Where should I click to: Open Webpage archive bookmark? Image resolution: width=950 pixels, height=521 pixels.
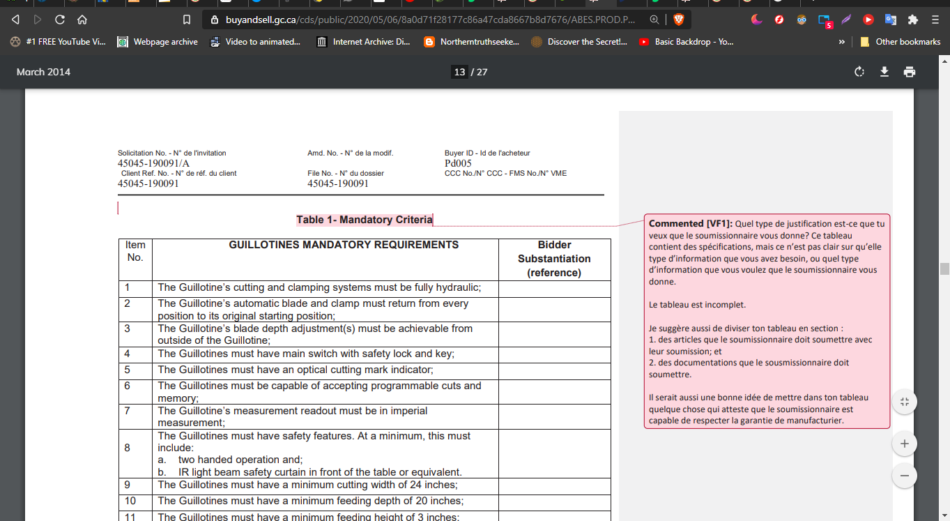158,42
